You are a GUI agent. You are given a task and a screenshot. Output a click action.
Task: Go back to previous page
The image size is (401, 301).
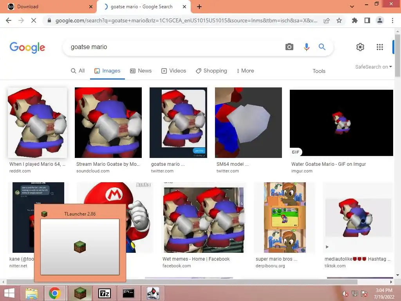(x=9, y=20)
